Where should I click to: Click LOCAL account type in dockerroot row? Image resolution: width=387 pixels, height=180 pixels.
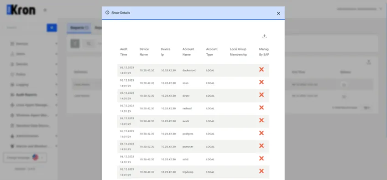tap(210, 70)
